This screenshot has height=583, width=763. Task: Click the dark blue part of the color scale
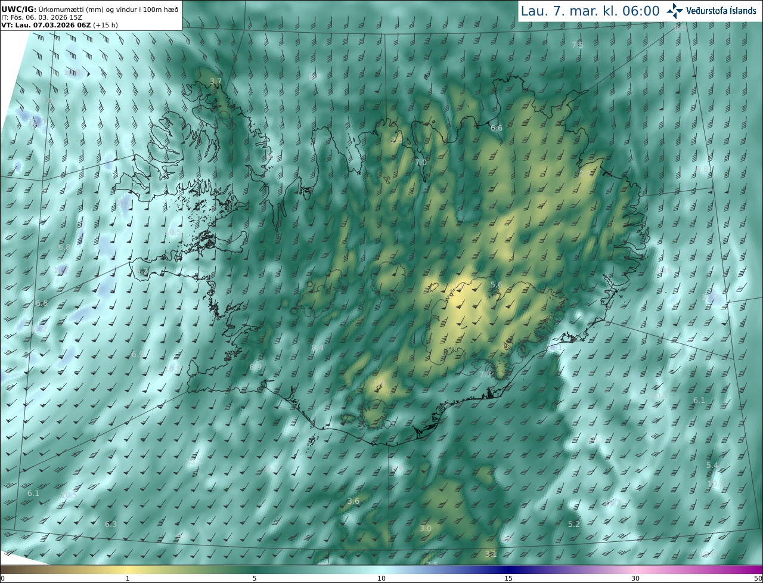[x=508, y=569]
